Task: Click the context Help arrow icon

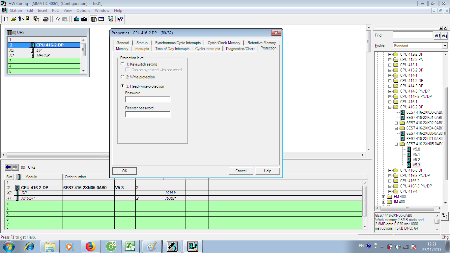Action: (x=120, y=19)
